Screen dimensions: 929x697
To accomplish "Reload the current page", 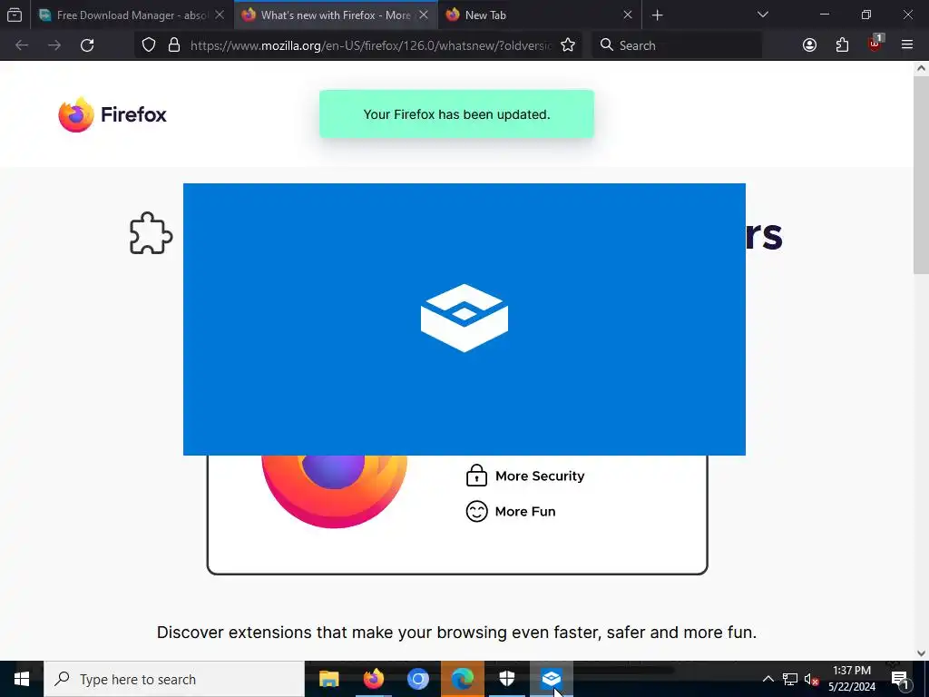I will point(87,45).
